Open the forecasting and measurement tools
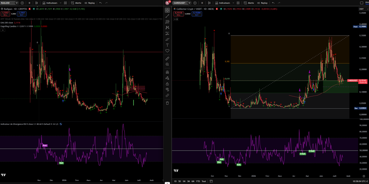Screen dimensions: 369x184 tap(167, 33)
